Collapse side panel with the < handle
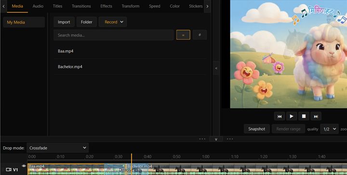This screenshot has width=347, height=175. tap(216, 68)
